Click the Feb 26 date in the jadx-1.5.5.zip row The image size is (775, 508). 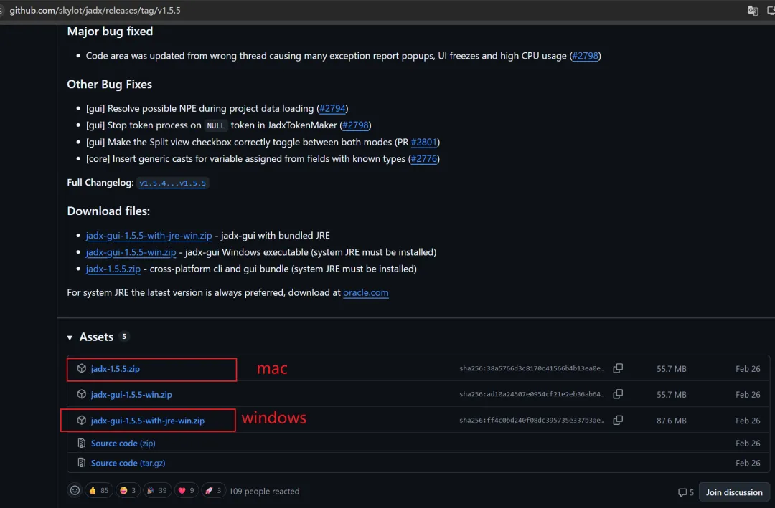coord(748,369)
